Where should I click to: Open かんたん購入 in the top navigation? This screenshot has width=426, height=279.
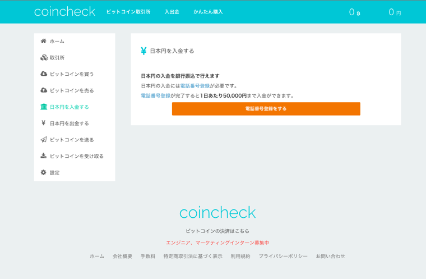208,12
